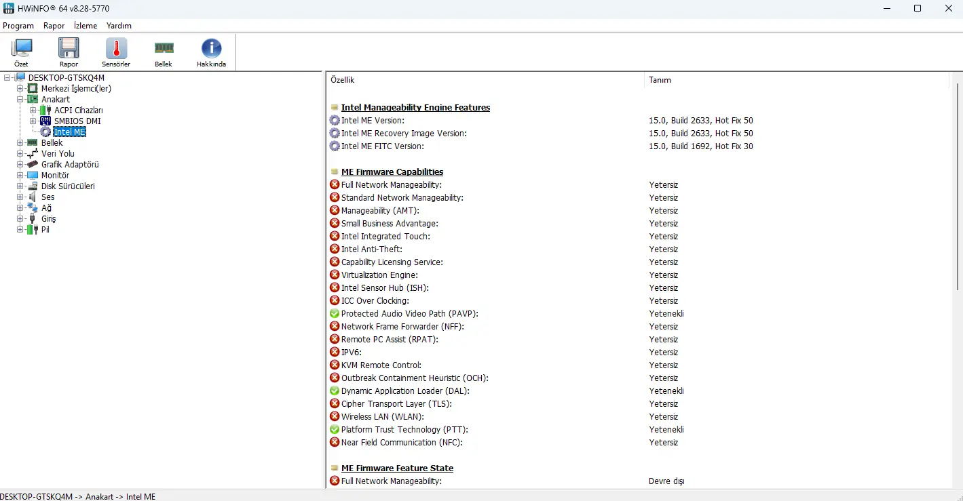Image resolution: width=963 pixels, height=501 pixels.
Task: Expand the Grafik Adaptörü node
Action: click(x=20, y=165)
